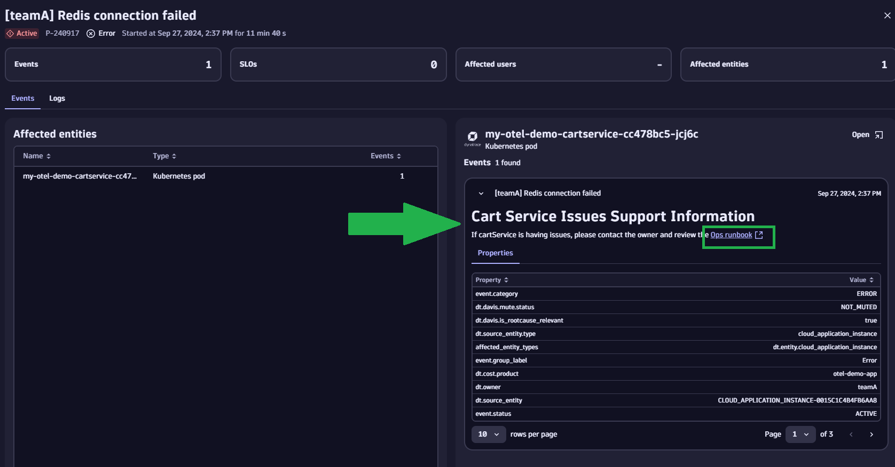The width and height of the screenshot is (895, 467).
Task: Click the event.category property row
Action: point(676,294)
